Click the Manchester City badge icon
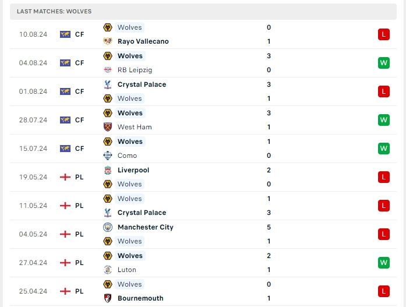 point(107,227)
